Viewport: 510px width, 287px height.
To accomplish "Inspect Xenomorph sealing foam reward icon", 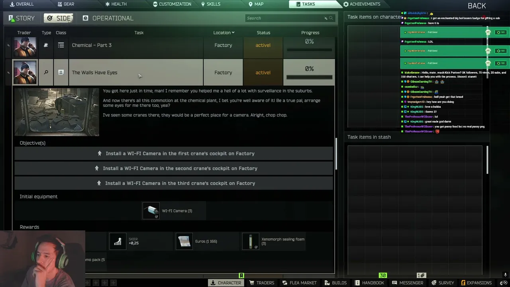I will [x=251, y=241].
